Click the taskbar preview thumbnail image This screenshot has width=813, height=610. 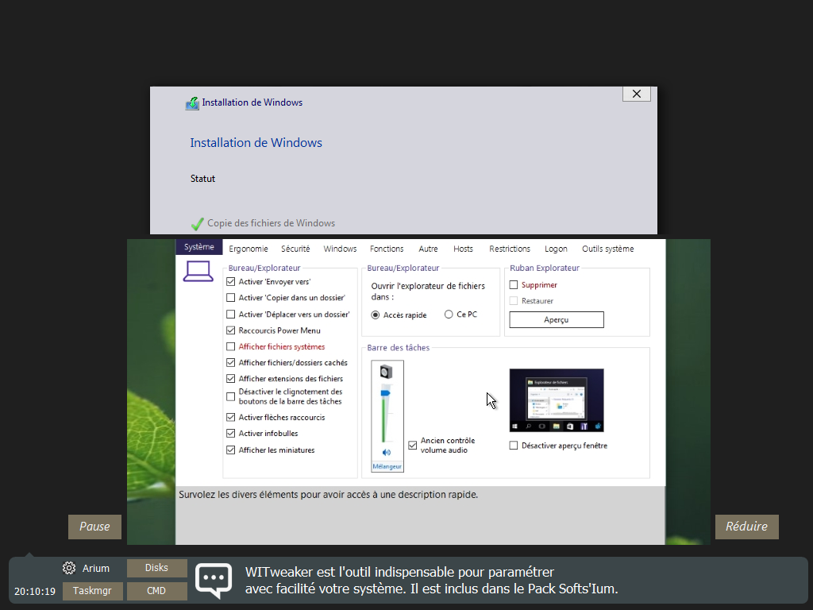(557, 400)
